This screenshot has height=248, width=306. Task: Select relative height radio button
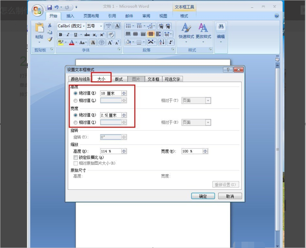(76, 101)
